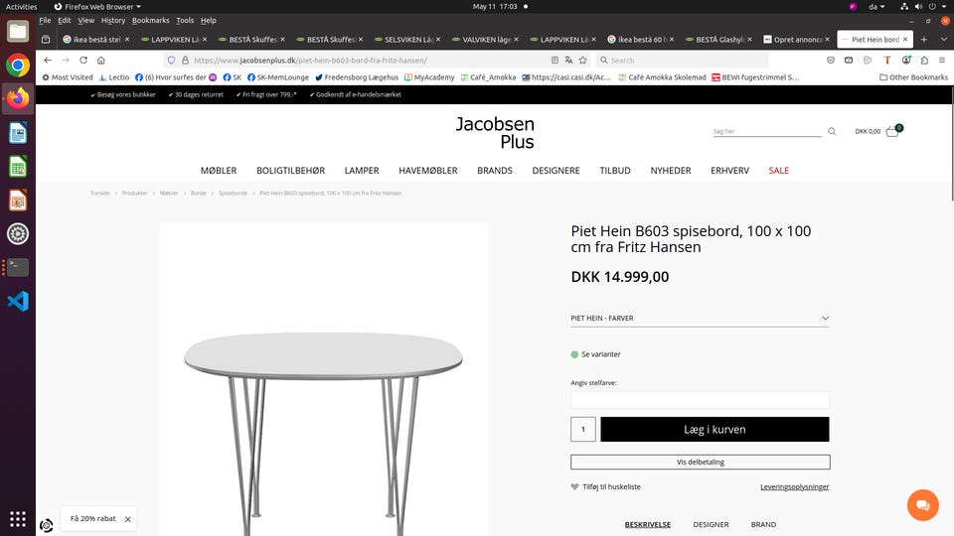Reload the current page
This screenshot has width=954, height=536.
83,61
